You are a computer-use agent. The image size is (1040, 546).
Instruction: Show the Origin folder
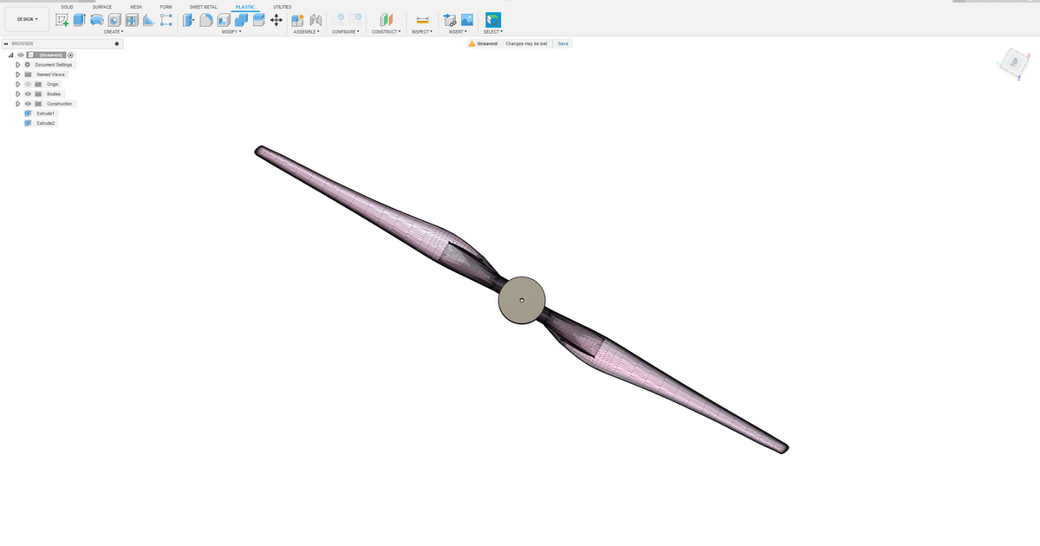coord(28,84)
